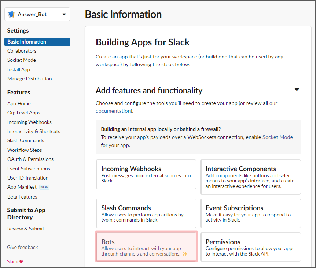
Task: Open Workflow Steps feature
Action: click(x=25, y=150)
